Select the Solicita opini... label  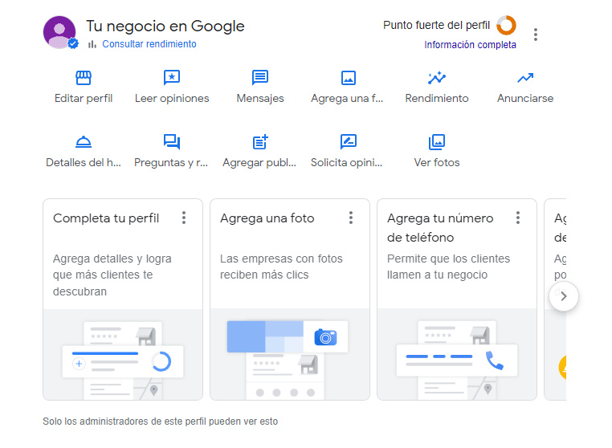(347, 162)
